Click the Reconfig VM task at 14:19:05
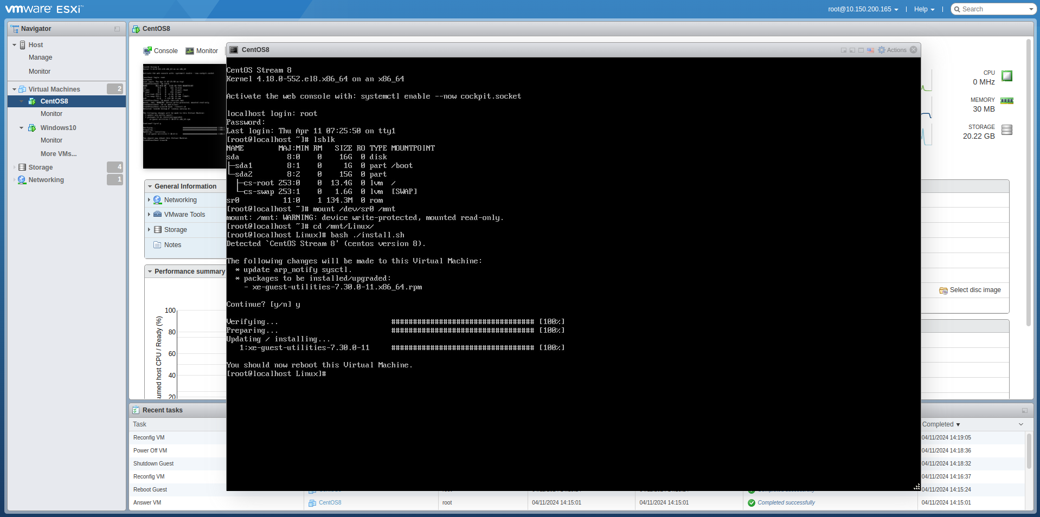The image size is (1040, 517). click(x=149, y=438)
